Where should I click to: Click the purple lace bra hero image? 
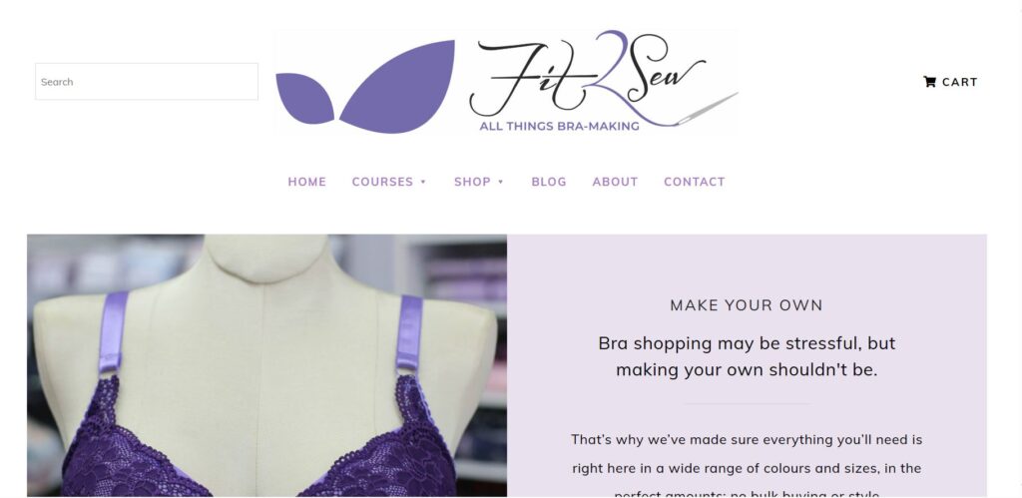click(x=266, y=365)
